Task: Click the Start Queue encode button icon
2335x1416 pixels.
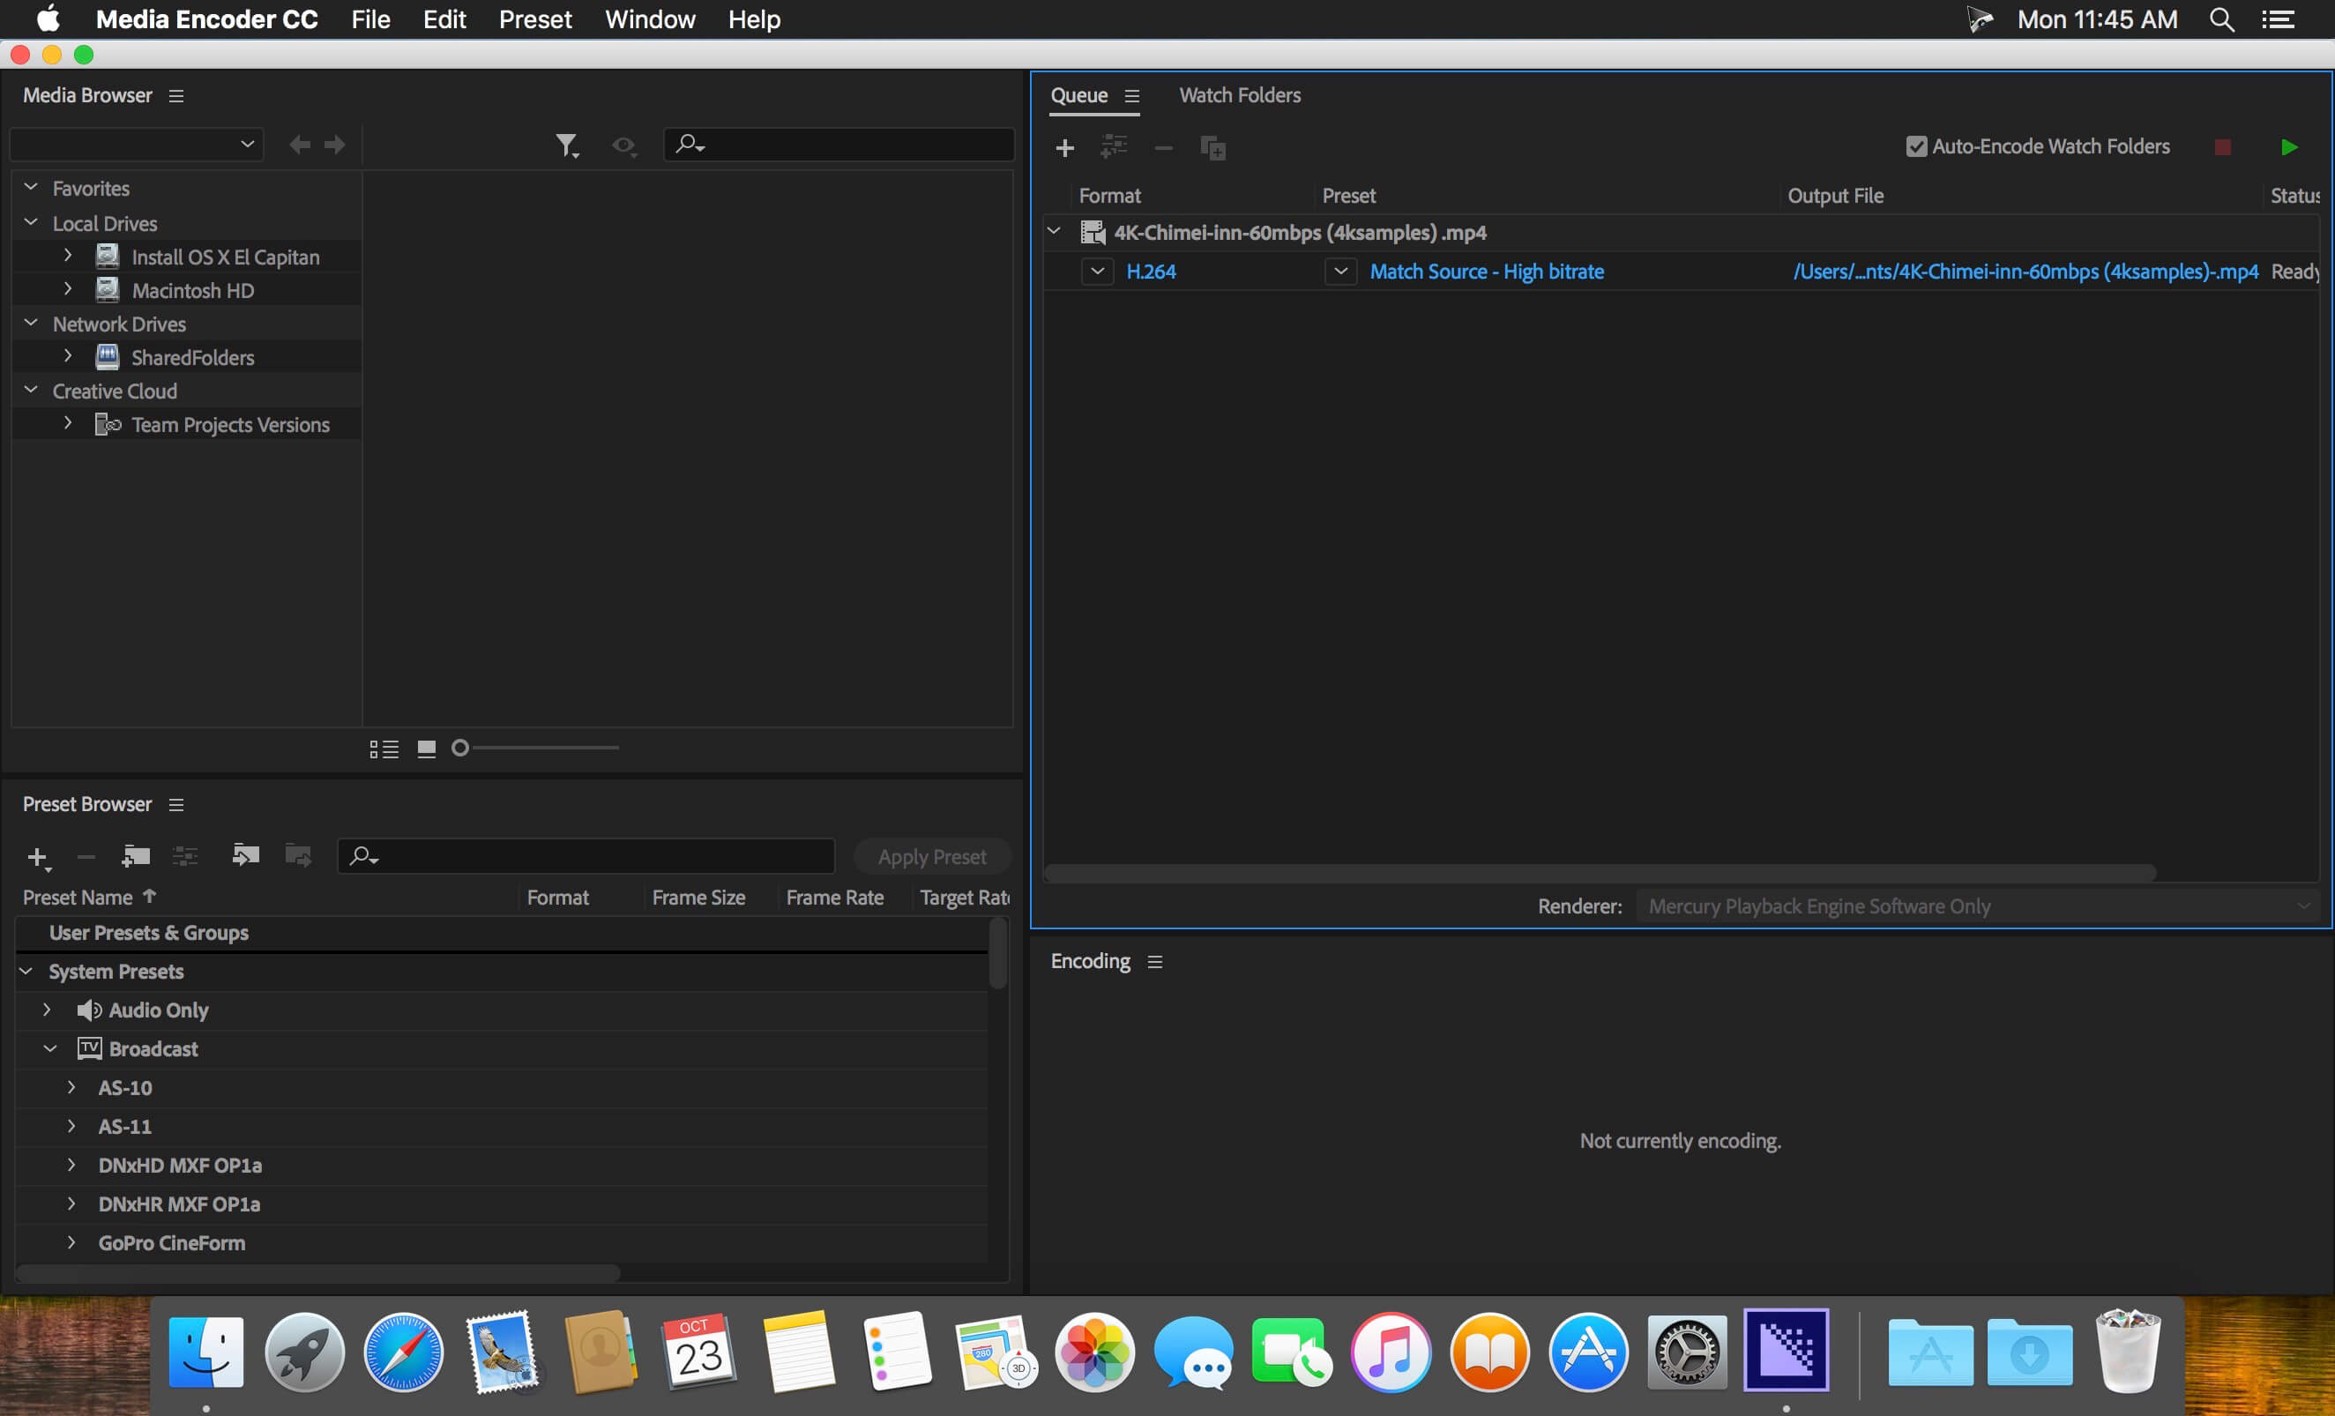Action: (x=2290, y=146)
